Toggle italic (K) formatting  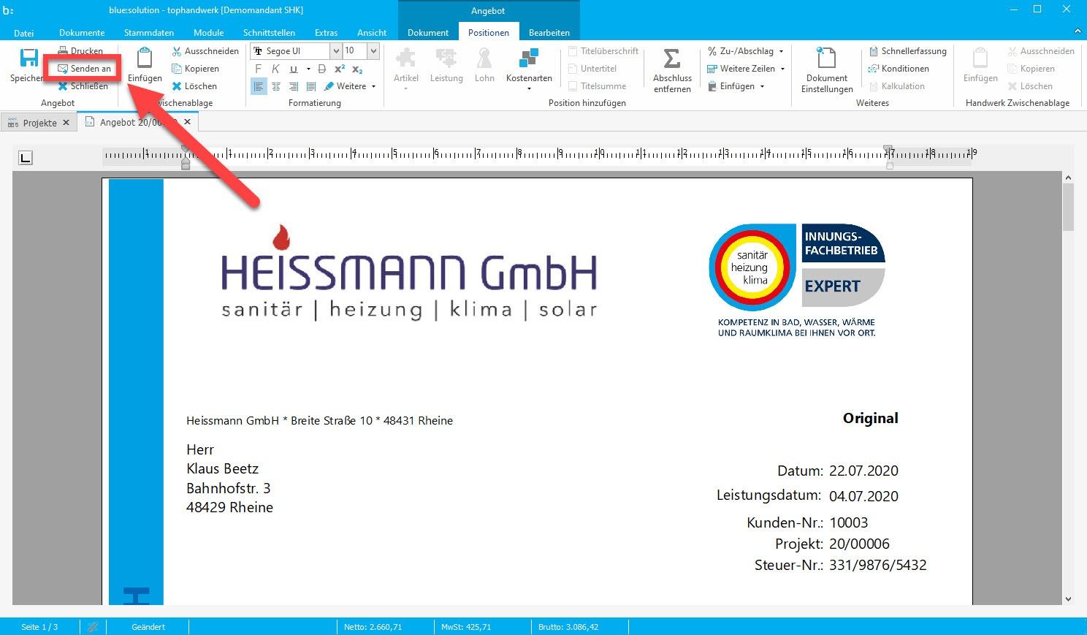coord(275,69)
